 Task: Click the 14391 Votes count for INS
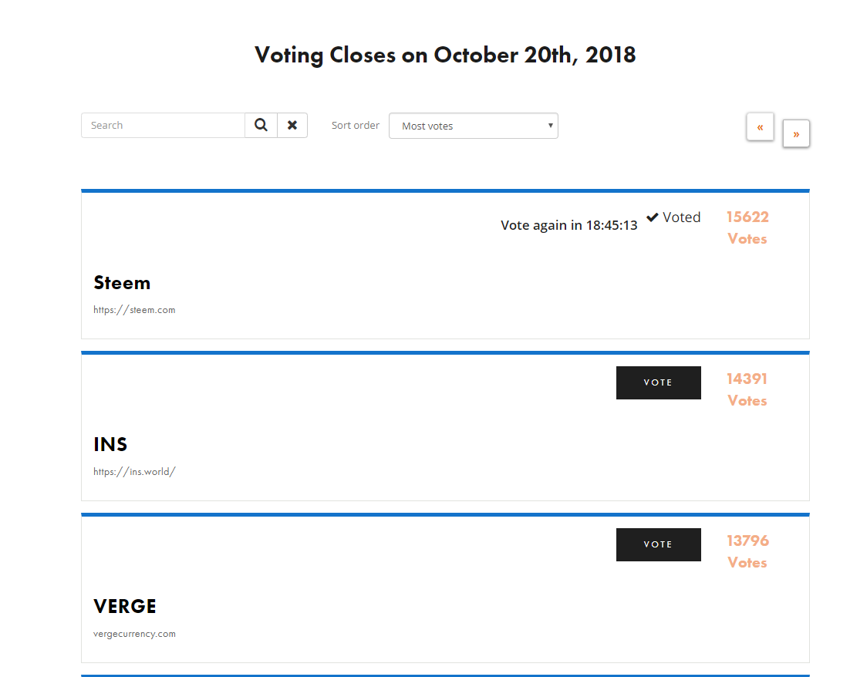click(x=747, y=389)
